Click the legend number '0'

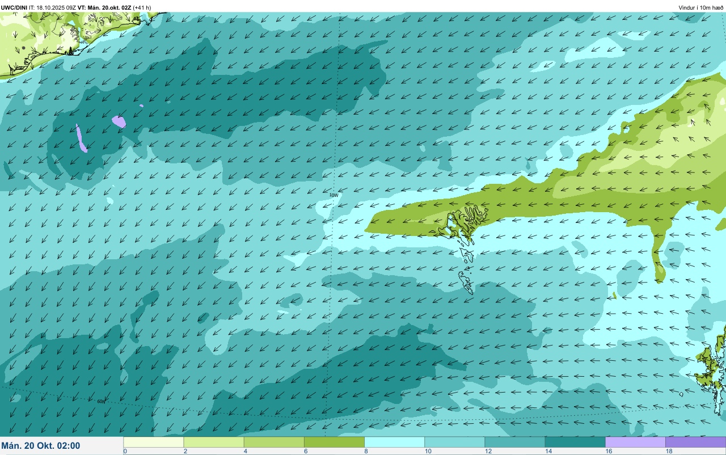pyautogui.click(x=125, y=451)
